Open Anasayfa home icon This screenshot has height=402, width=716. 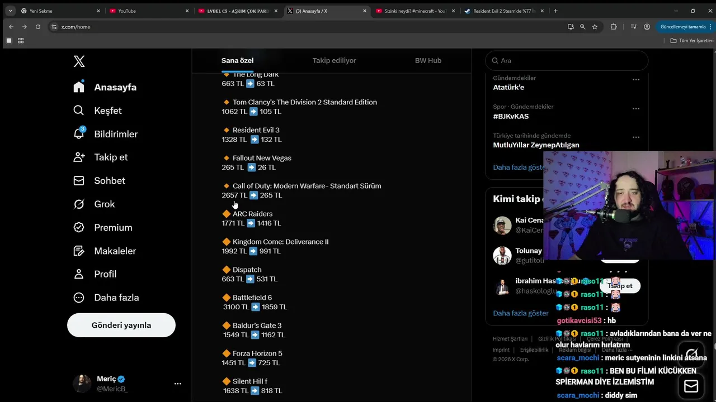pos(79,87)
